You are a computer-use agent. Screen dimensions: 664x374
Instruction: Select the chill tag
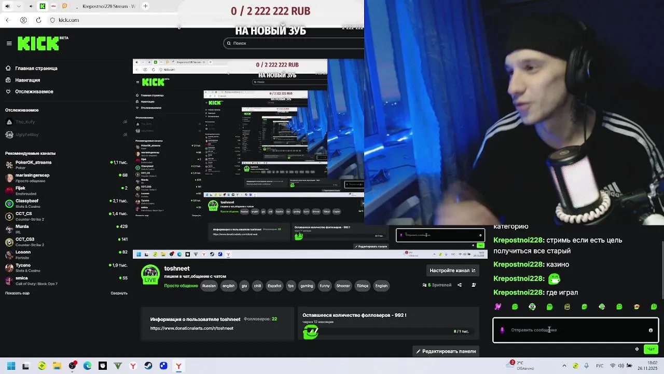point(257,286)
